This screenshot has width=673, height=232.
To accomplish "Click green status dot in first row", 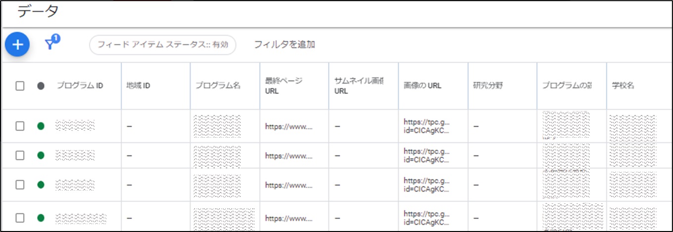I will [41, 126].
